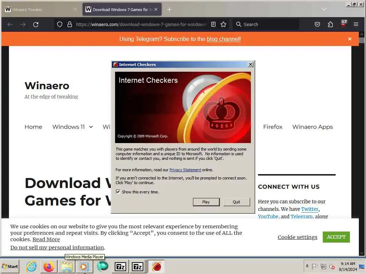Expand hidden system tray icons

[307, 266]
